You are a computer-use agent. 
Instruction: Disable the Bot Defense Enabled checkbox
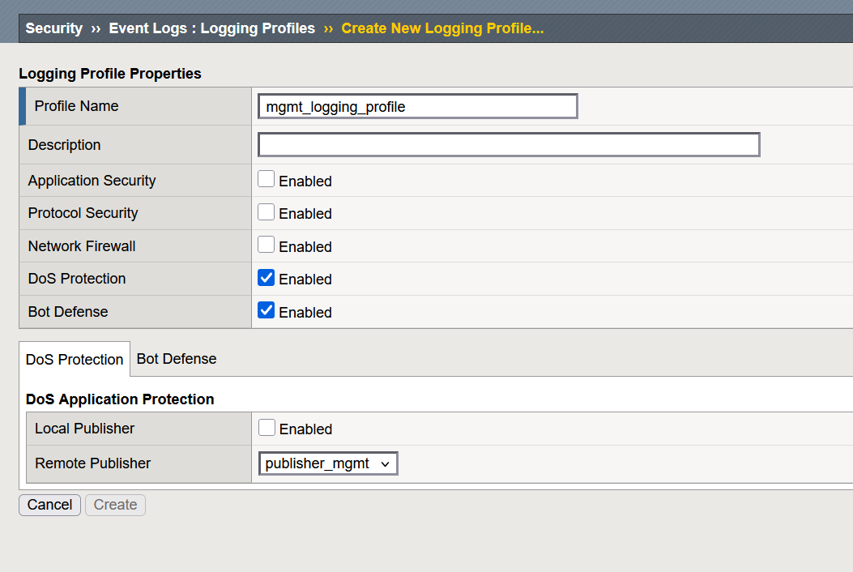point(267,311)
